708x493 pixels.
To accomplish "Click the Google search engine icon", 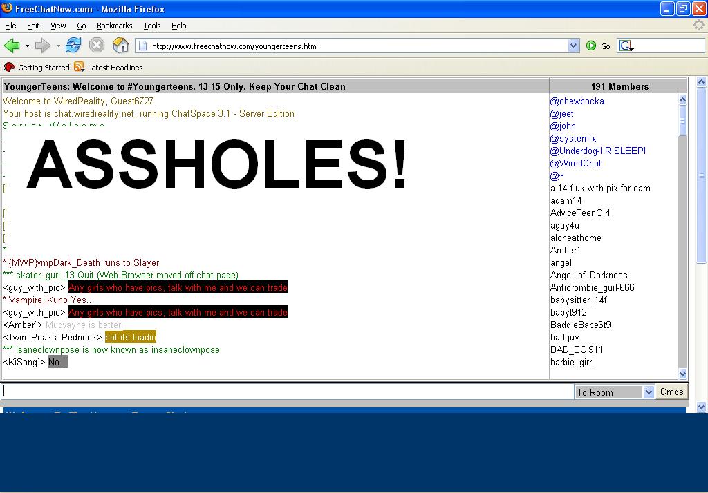I will (x=625, y=46).
